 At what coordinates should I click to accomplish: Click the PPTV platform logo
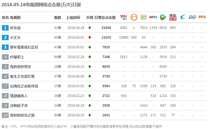[x=192, y=17]
